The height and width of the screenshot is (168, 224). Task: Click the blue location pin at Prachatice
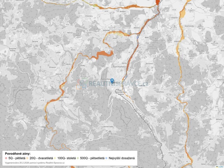tap(112, 81)
